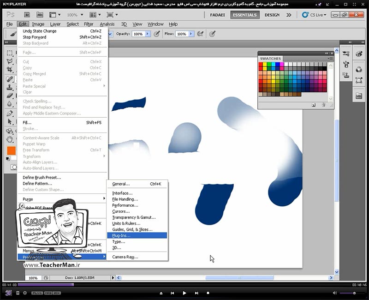
Task: Click the brush tool preset icon in options bar
Action: tap(13, 34)
